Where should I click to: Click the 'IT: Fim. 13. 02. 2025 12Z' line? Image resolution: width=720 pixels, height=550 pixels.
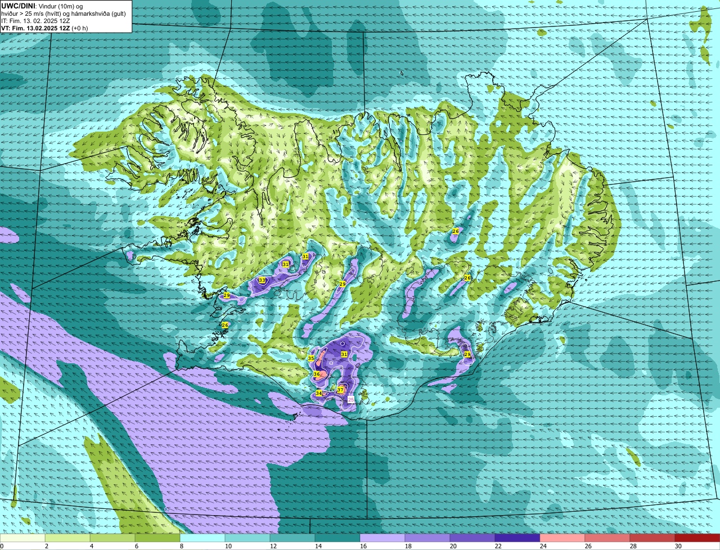[x=35, y=21]
